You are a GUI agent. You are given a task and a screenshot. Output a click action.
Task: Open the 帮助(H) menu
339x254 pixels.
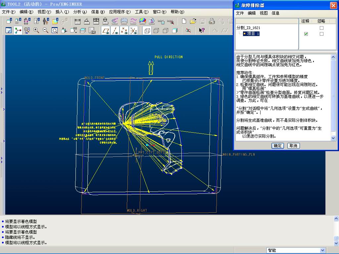click(x=177, y=12)
